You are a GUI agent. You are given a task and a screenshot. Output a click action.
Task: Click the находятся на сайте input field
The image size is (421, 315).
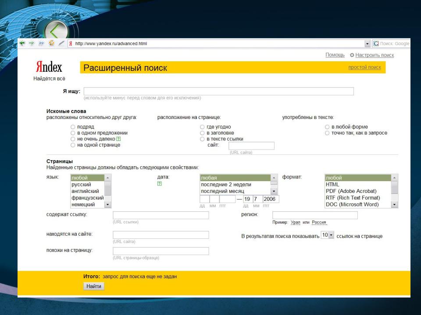(x=161, y=235)
